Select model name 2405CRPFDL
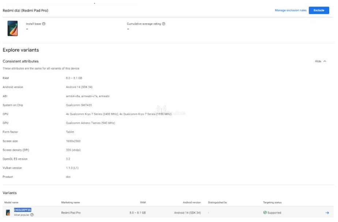Screen dimensions: 338x222 click(23, 210)
